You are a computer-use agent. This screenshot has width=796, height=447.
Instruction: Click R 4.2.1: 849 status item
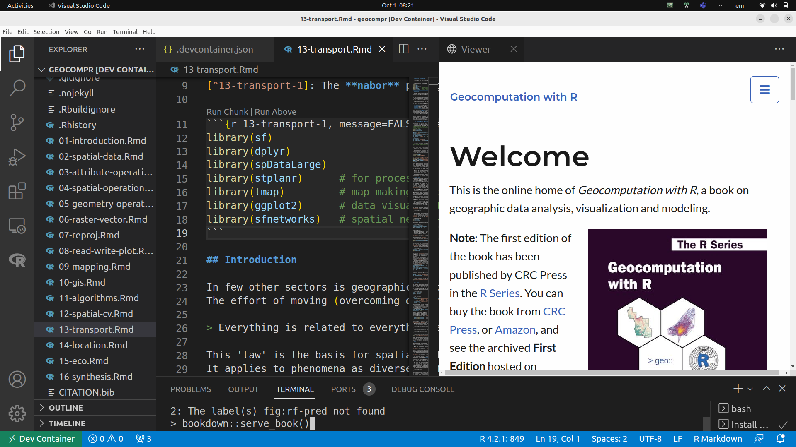click(502, 439)
